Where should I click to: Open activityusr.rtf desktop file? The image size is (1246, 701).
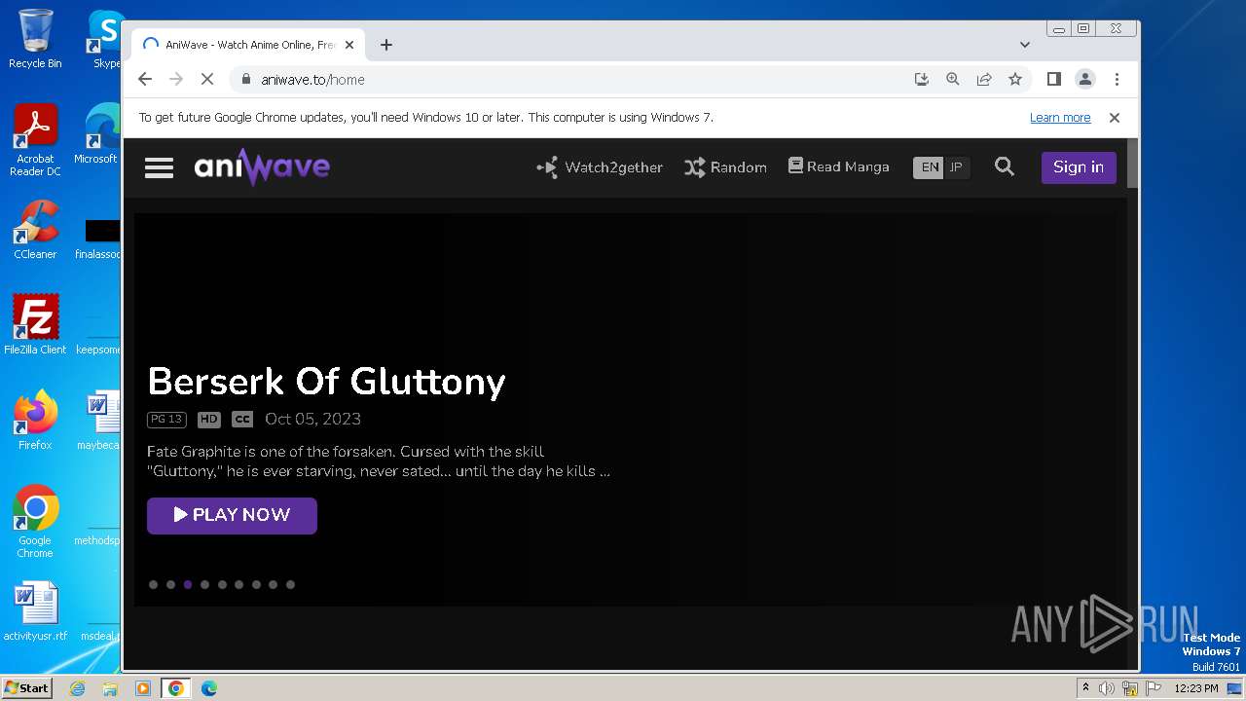(x=35, y=611)
